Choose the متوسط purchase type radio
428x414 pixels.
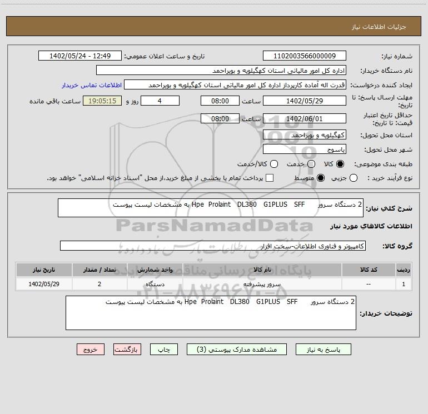point(321,178)
